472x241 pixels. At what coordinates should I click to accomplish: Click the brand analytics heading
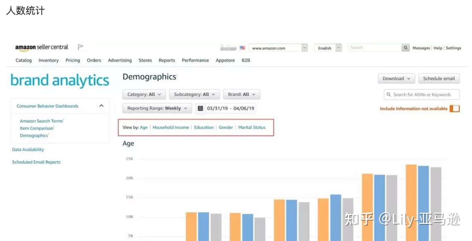(60, 81)
